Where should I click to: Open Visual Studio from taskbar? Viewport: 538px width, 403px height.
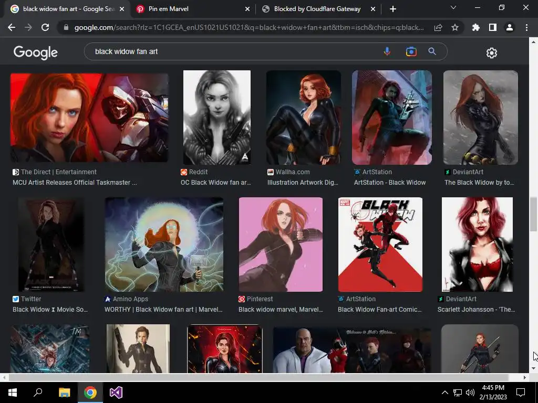coord(116,393)
